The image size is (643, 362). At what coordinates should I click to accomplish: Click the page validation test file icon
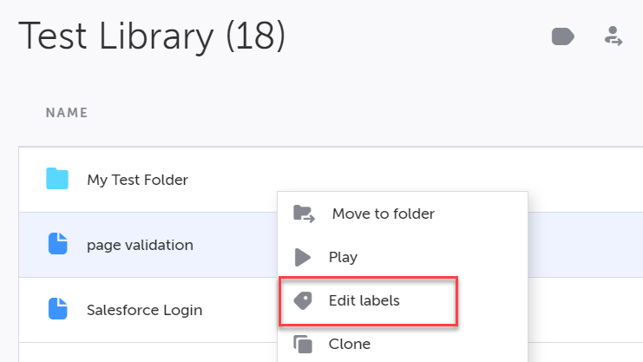tap(57, 245)
